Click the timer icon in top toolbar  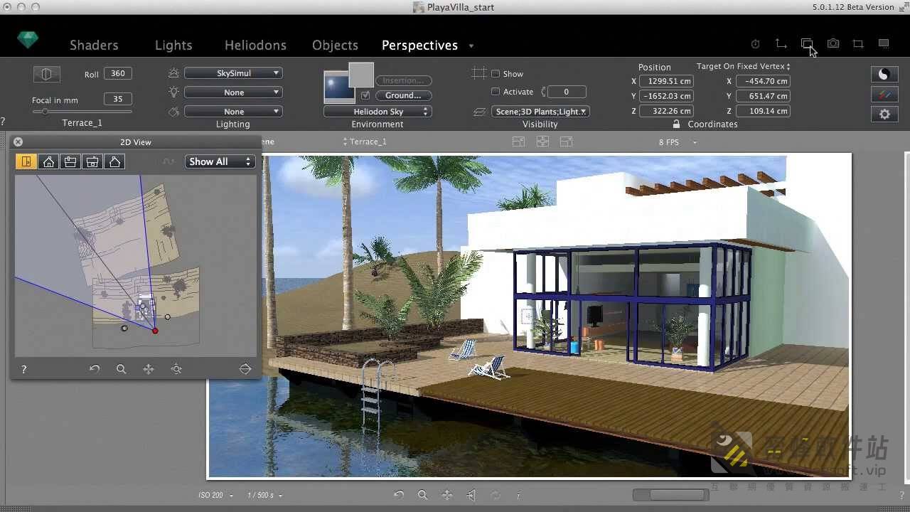pyautogui.click(x=755, y=44)
